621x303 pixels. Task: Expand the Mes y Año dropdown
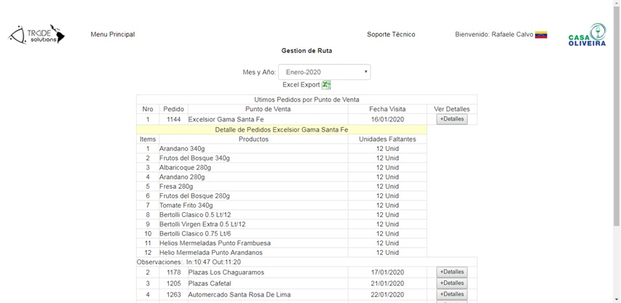(324, 72)
